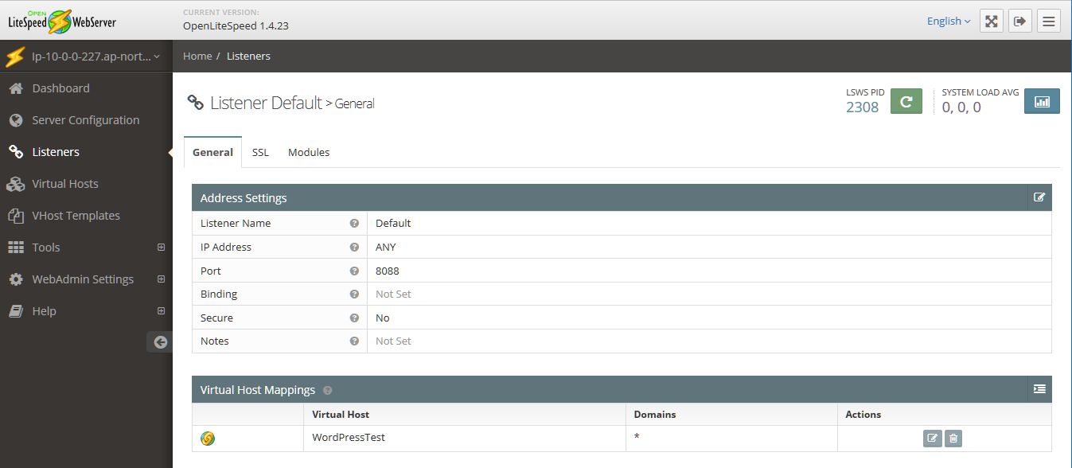This screenshot has height=468, width=1072.
Task: Click the LSWS PID value 2308
Action: pos(863,107)
